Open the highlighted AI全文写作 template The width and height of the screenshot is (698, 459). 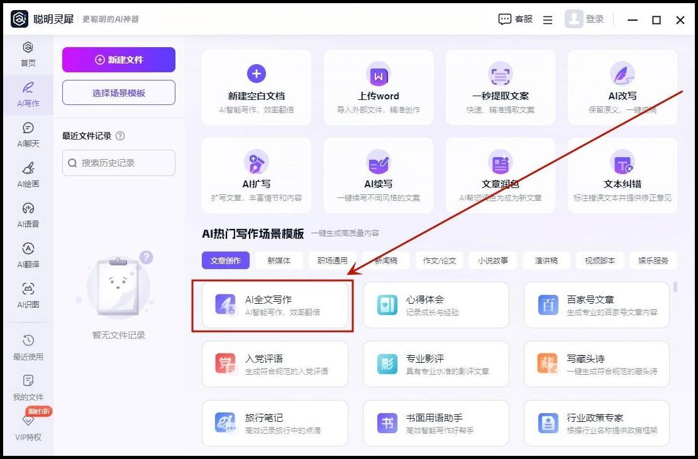[275, 306]
